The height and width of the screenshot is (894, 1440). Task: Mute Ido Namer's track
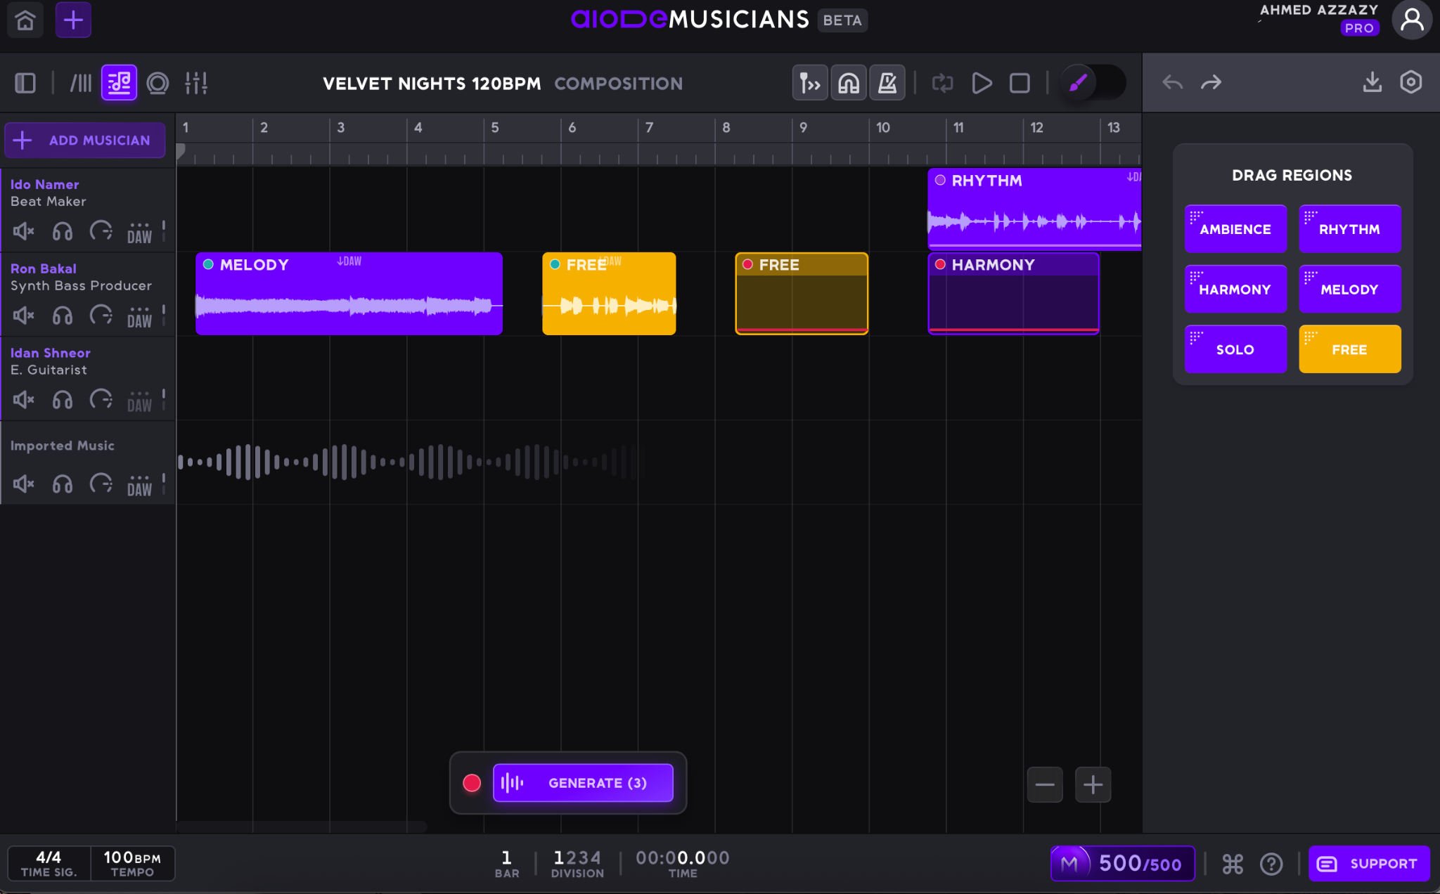[23, 231]
